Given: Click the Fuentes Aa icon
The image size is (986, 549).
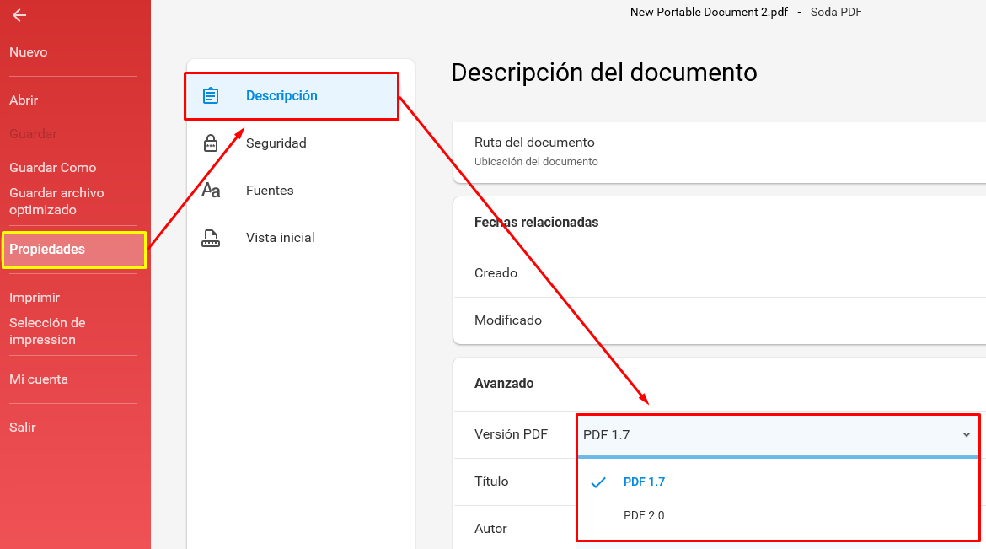Looking at the screenshot, I should point(211,190).
